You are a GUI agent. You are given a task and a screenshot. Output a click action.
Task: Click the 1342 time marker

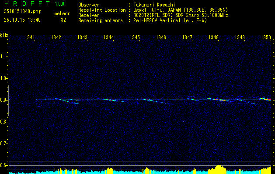click(x=56, y=37)
